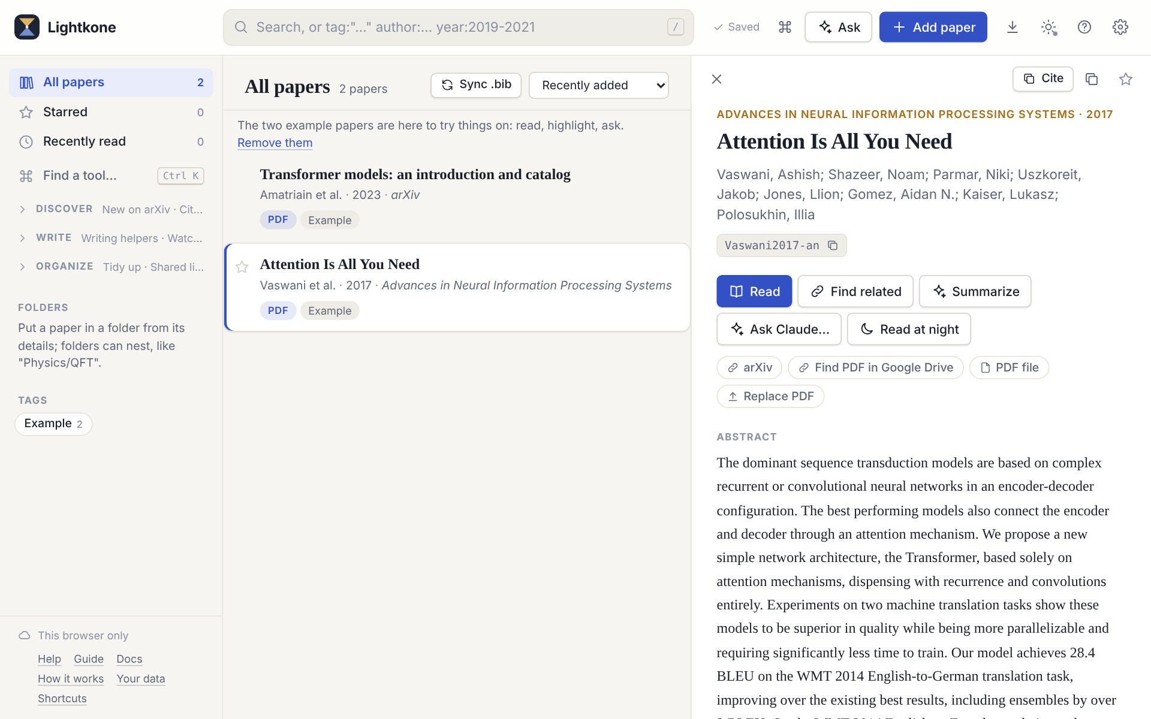Click the Remove them link
Screen dimensions: 1151x719
(275, 143)
